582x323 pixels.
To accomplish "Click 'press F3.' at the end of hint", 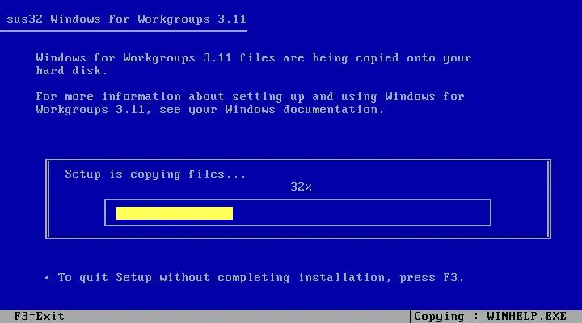I will click(x=432, y=278).
